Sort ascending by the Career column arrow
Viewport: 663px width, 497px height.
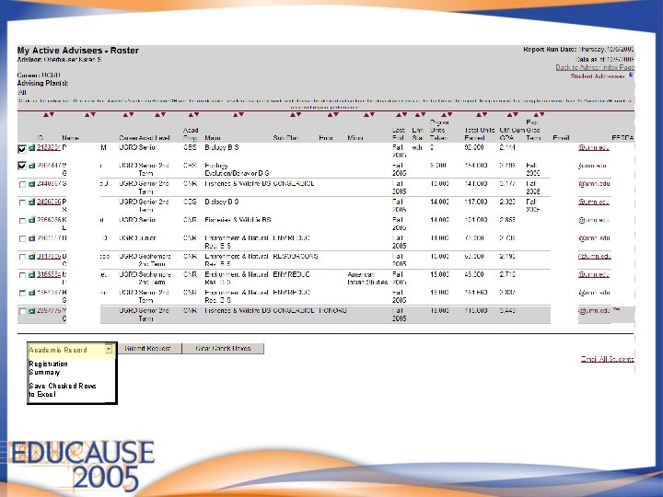(x=125, y=114)
